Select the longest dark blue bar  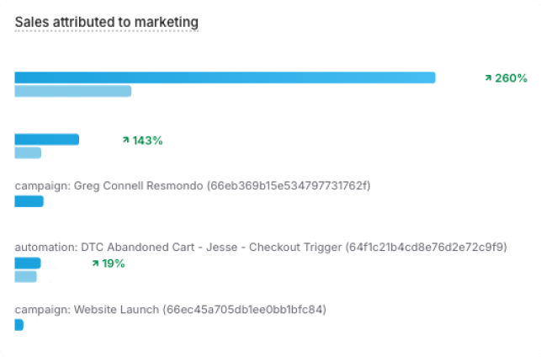pyautogui.click(x=225, y=77)
